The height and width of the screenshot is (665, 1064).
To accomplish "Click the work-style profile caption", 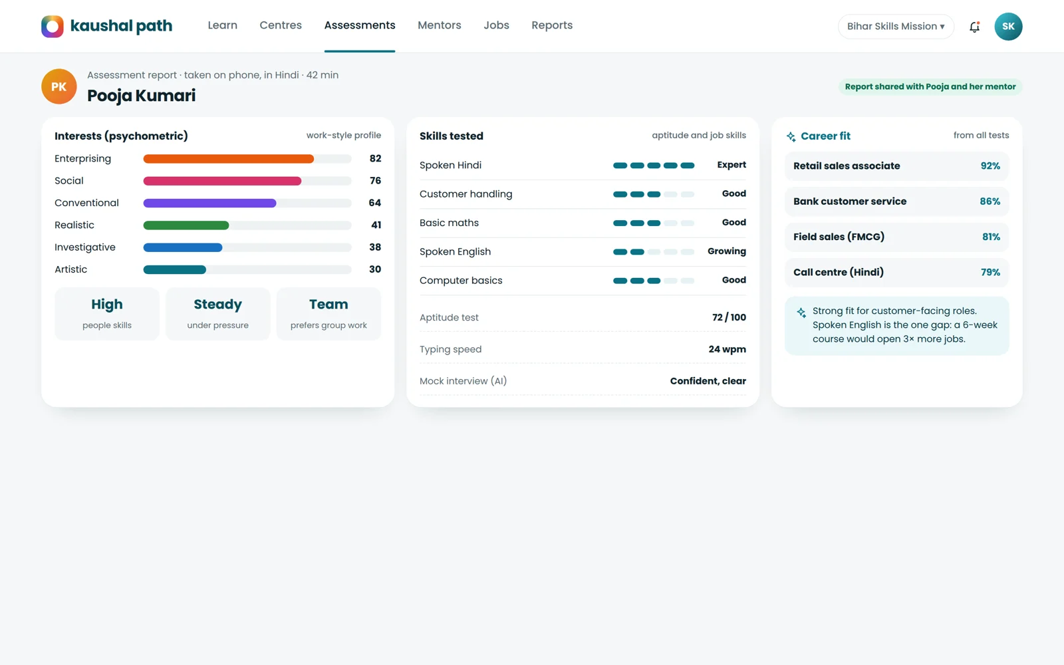I will point(344,135).
